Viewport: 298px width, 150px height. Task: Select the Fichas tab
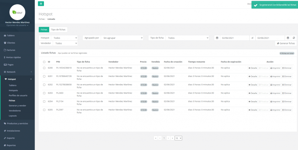click(44, 30)
